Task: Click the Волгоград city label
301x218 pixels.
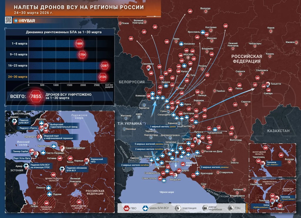Action: pyautogui.click(x=235, y=140)
